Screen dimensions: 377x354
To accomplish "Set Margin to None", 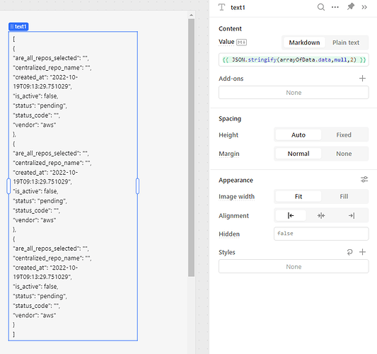I will click(344, 154).
